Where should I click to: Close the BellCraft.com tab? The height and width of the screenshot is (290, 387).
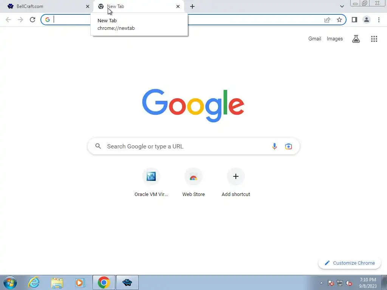(88, 6)
